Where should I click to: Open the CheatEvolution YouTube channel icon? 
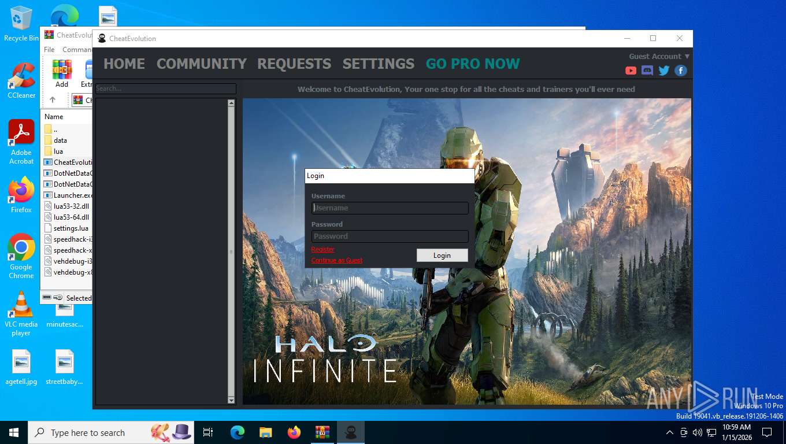[x=631, y=71]
